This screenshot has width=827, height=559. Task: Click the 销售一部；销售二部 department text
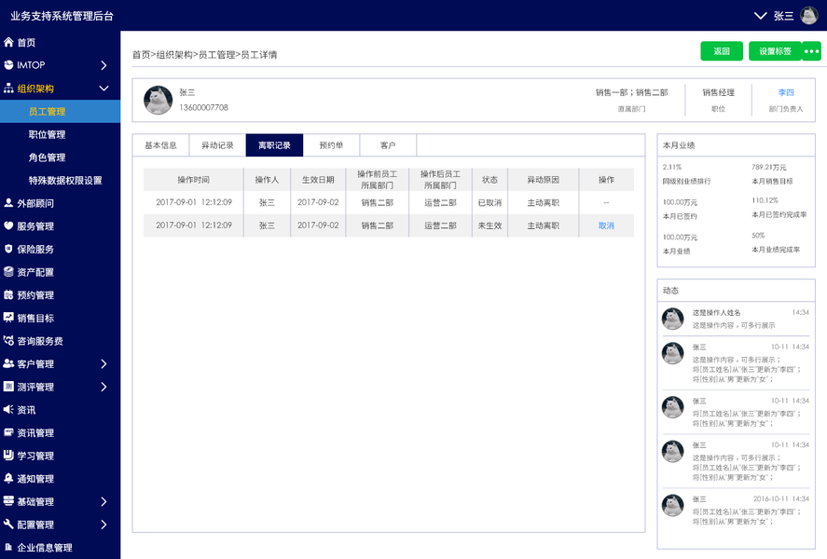click(632, 92)
